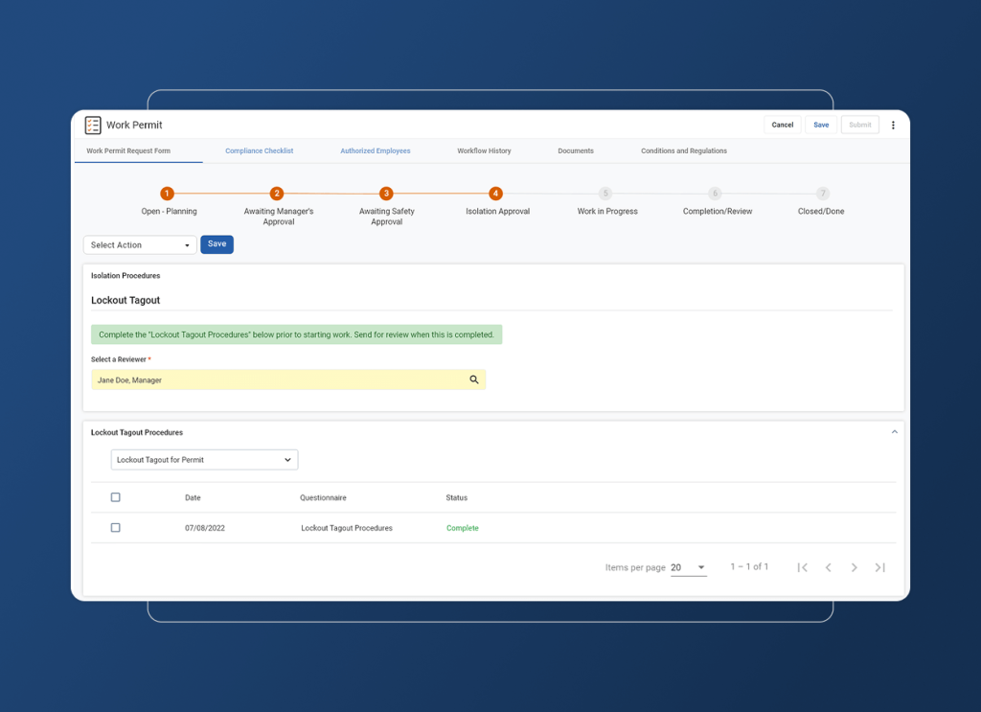
Task: Collapse the Lockout Tagout Procedures panel
Action: (895, 431)
